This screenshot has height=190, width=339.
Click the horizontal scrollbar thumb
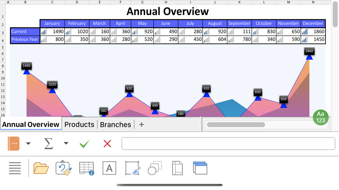point(236,125)
